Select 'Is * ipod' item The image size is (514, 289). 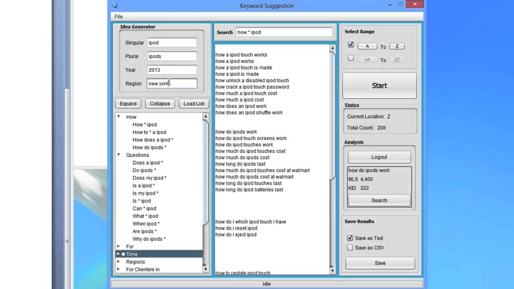point(142,201)
